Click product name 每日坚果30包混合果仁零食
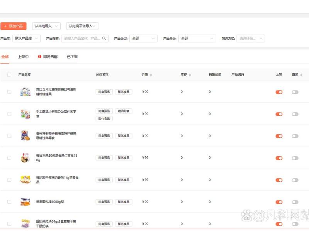This screenshot has height=231, width=309. (56, 158)
